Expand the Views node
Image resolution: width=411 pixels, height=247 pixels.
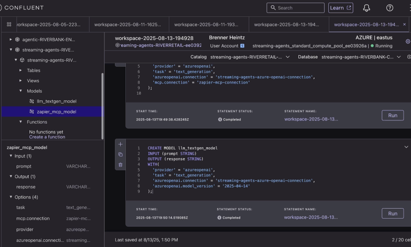click(x=21, y=80)
